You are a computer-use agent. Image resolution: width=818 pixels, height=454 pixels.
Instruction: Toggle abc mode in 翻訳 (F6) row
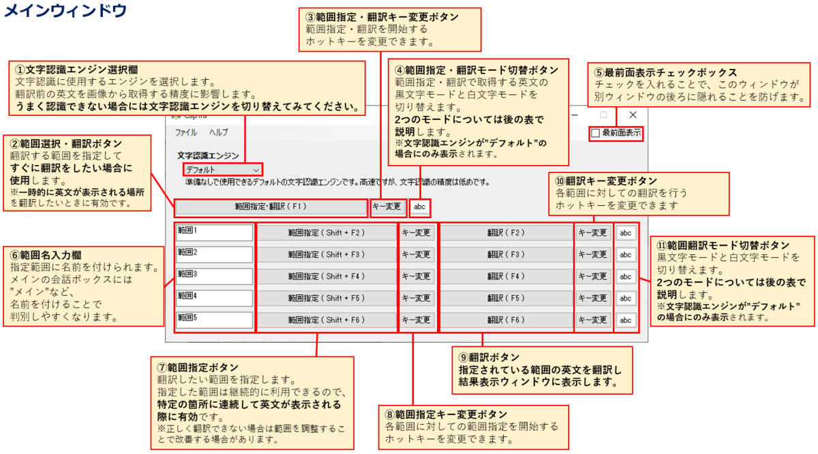coord(626,320)
